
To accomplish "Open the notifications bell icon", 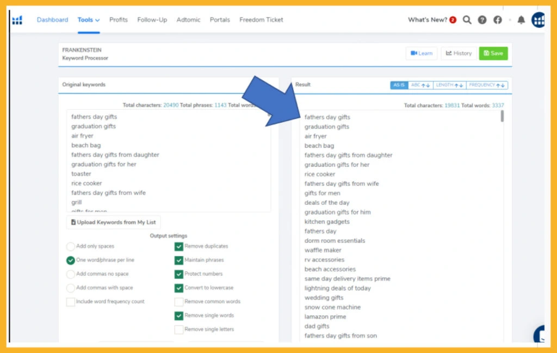I will (x=521, y=20).
